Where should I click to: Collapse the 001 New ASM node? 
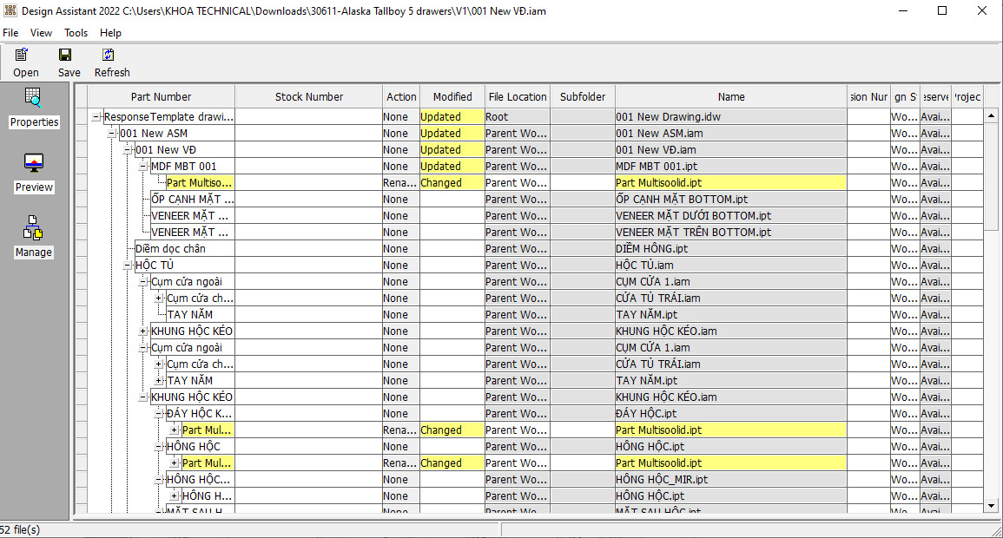point(112,134)
